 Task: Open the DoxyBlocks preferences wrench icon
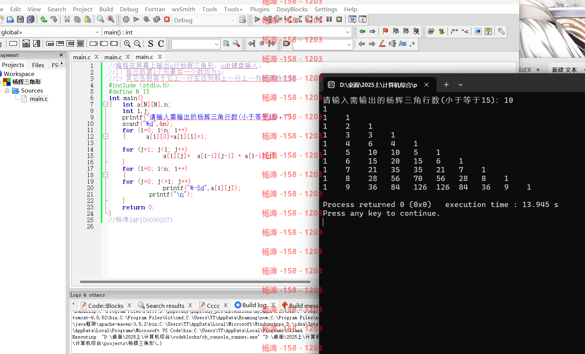[x=501, y=31]
